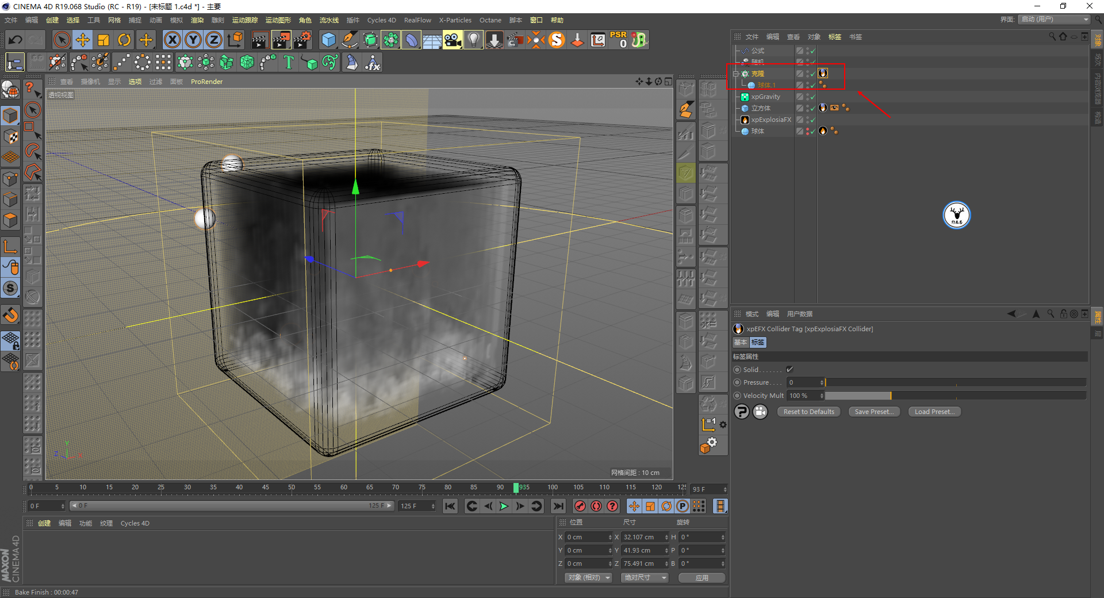
Task: Toggle the Solid checkbox
Action: [x=789, y=369]
